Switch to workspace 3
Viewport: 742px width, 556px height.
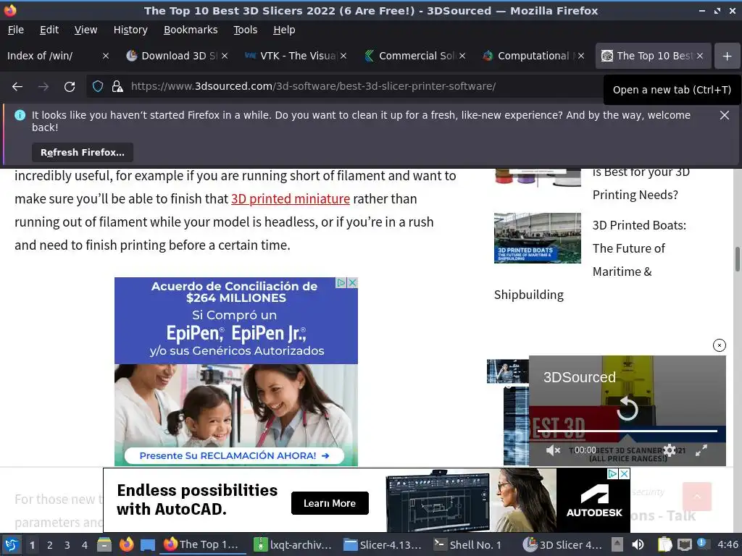click(67, 545)
